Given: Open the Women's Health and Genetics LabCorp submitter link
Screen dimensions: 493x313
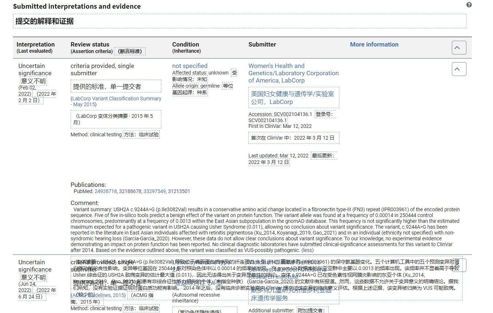Looking at the screenshot, I should pos(293,73).
